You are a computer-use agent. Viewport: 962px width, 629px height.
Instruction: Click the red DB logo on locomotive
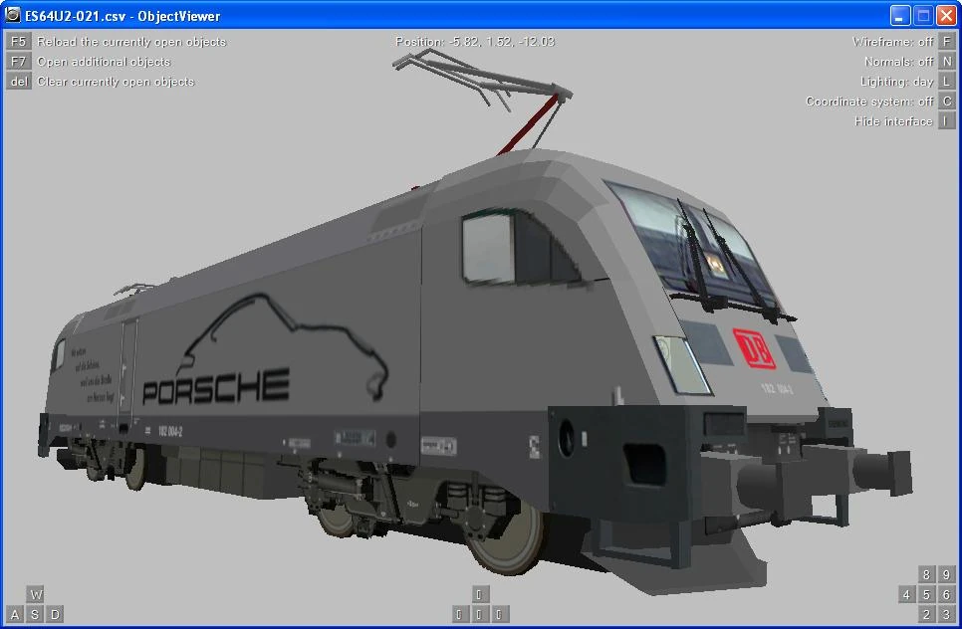tap(754, 348)
